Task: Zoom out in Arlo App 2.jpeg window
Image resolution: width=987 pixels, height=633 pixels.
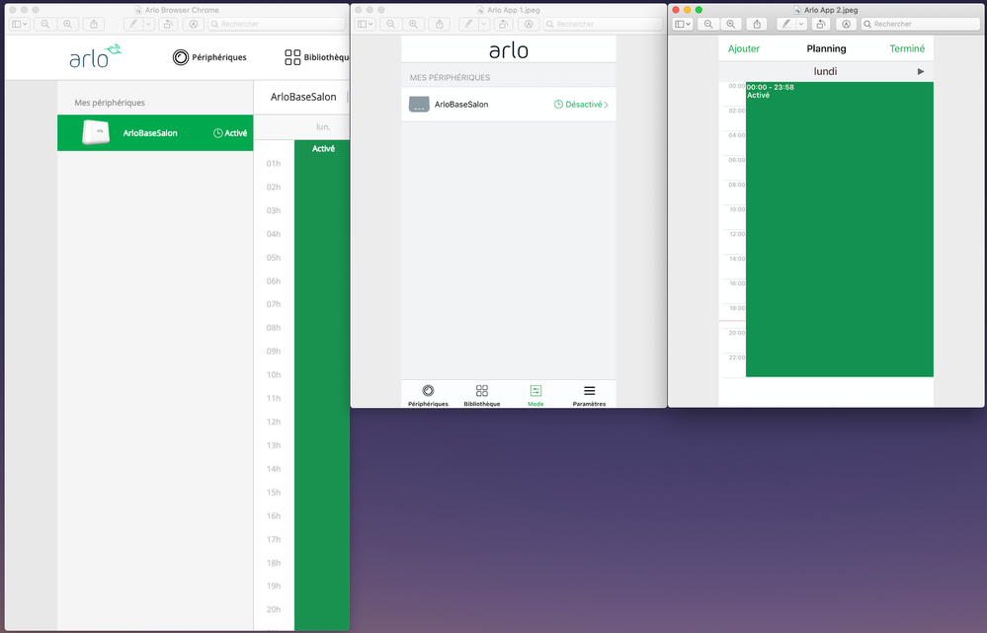Action: [708, 24]
